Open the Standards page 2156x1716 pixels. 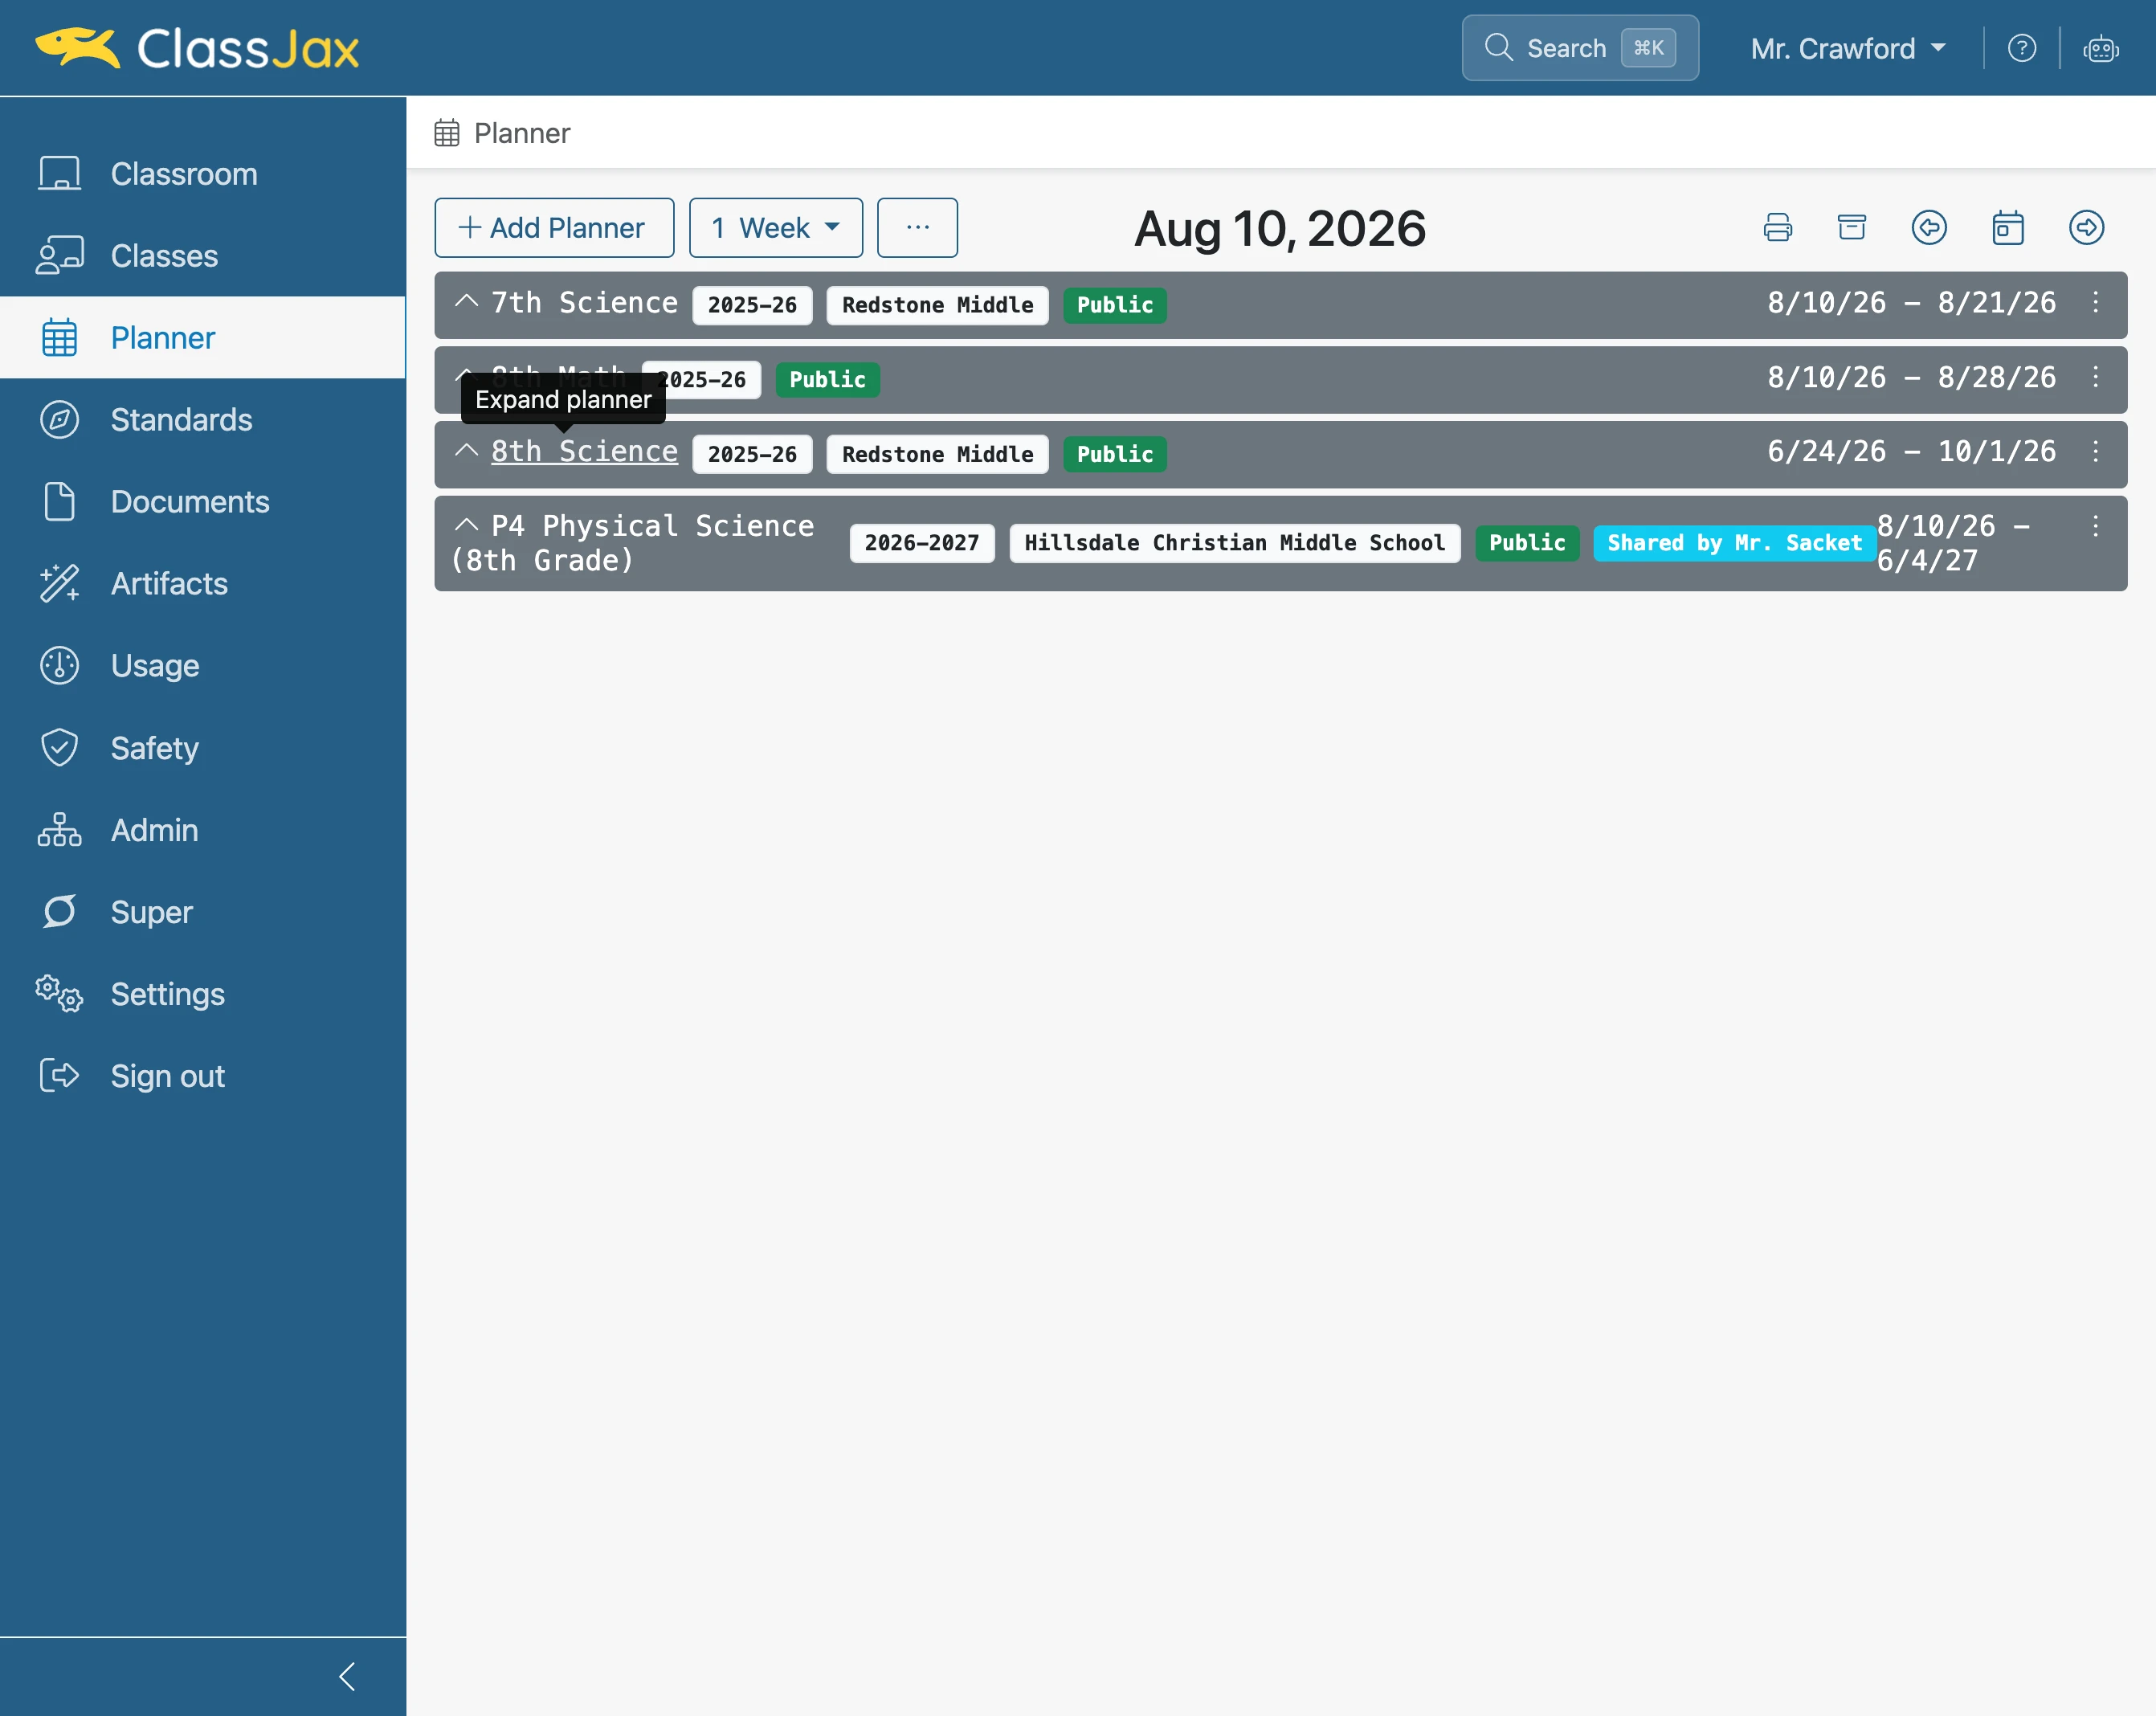coord(203,419)
